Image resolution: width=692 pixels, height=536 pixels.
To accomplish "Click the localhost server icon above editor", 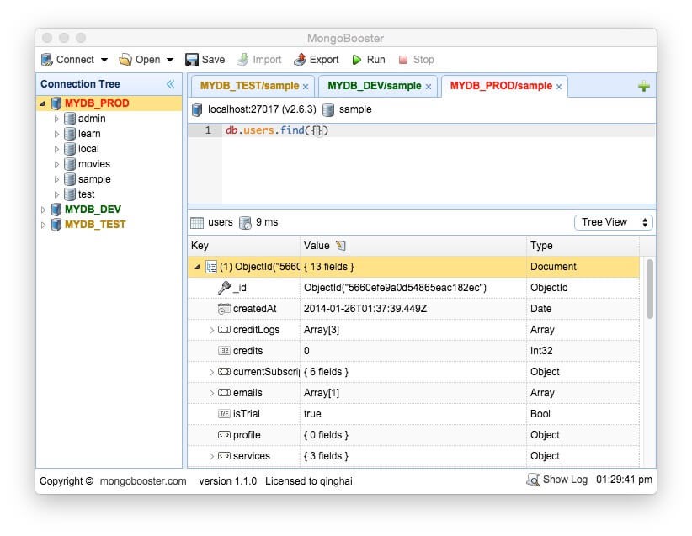I will coord(197,109).
